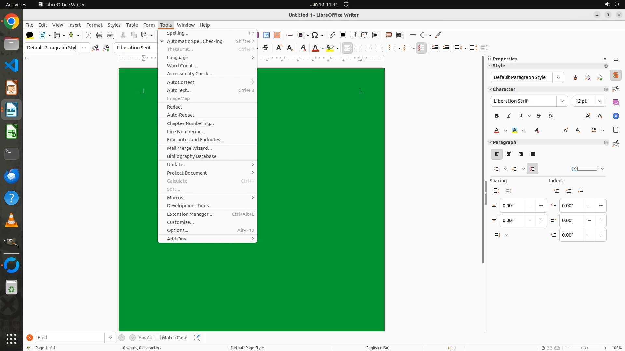Toggle Automatic Spell Checking menu item

[x=194, y=41]
